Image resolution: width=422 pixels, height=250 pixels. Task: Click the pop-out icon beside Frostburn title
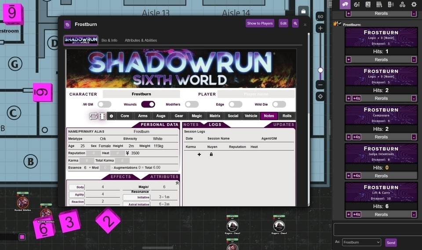point(67,25)
